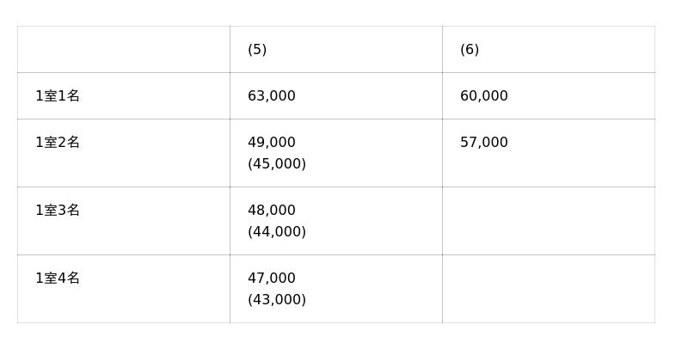The image size is (688, 349).
Task: Select the 1室2名 row label
Action: [x=58, y=143]
